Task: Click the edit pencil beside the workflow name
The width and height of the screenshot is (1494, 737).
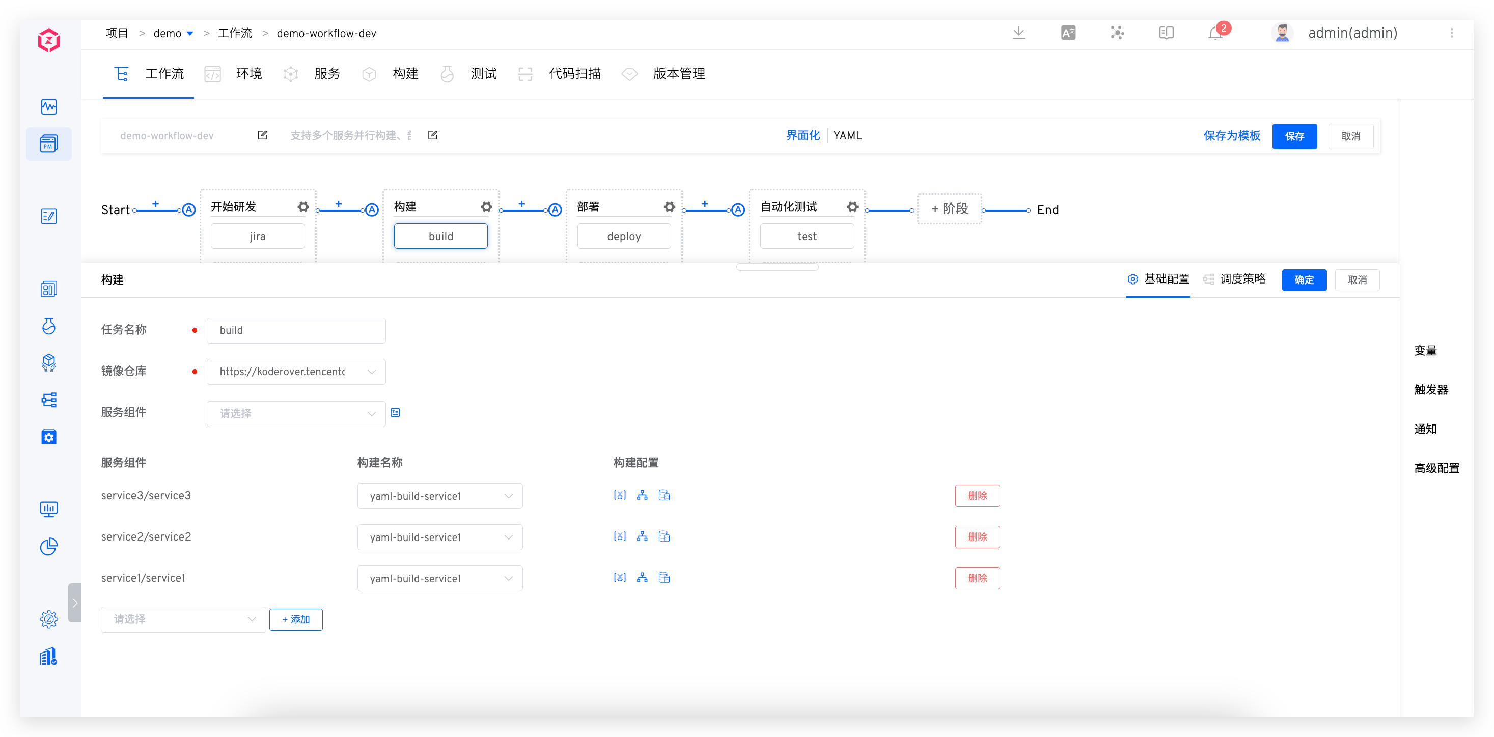Action: (x=262, y=135)
